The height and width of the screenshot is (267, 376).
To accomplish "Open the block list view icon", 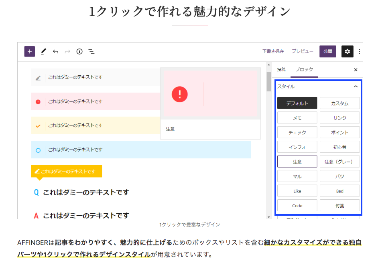I will coord(91,51).
